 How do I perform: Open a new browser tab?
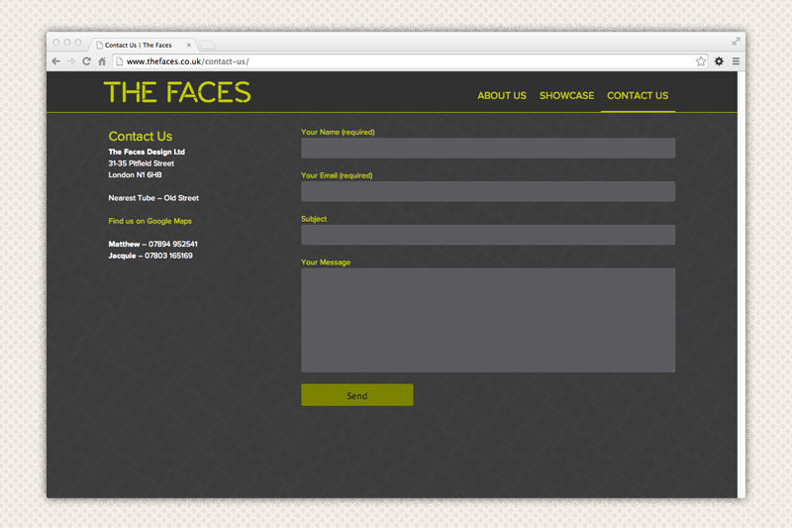207,45
